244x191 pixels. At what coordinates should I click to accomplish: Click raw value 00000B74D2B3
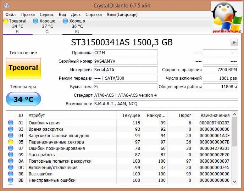click(215, 123)
